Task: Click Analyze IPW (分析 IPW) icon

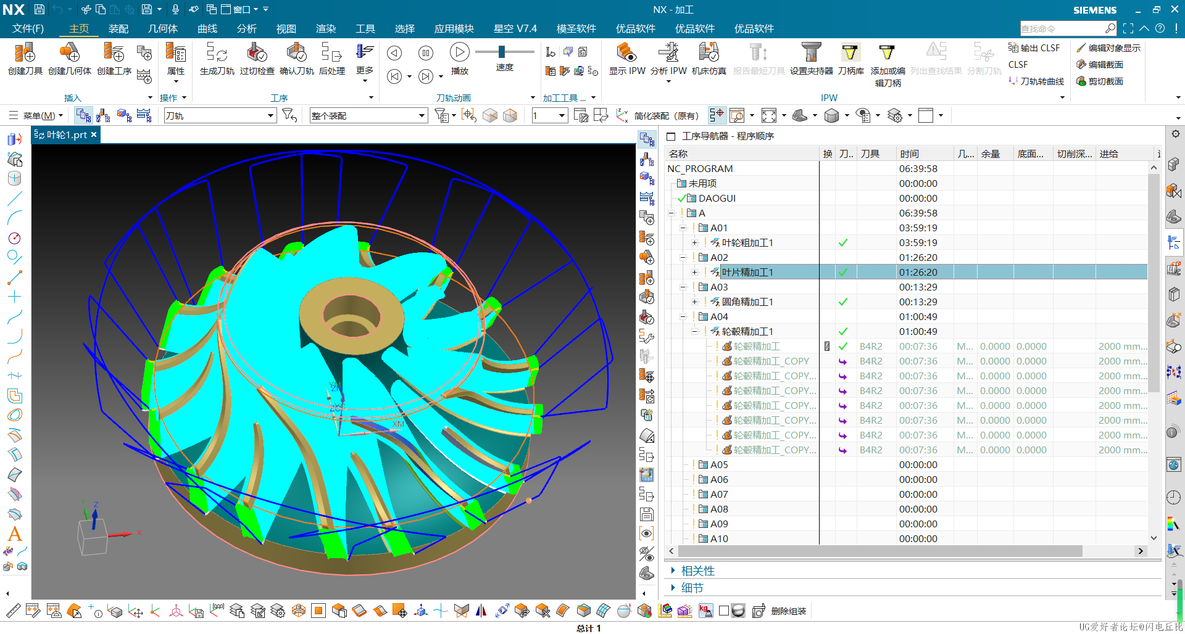Action: click(x=668, y=59)
